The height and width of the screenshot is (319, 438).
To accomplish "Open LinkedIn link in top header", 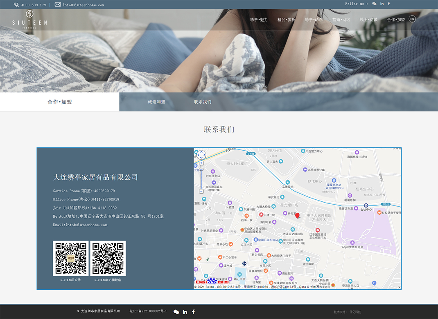I will [x=382, y=4].
